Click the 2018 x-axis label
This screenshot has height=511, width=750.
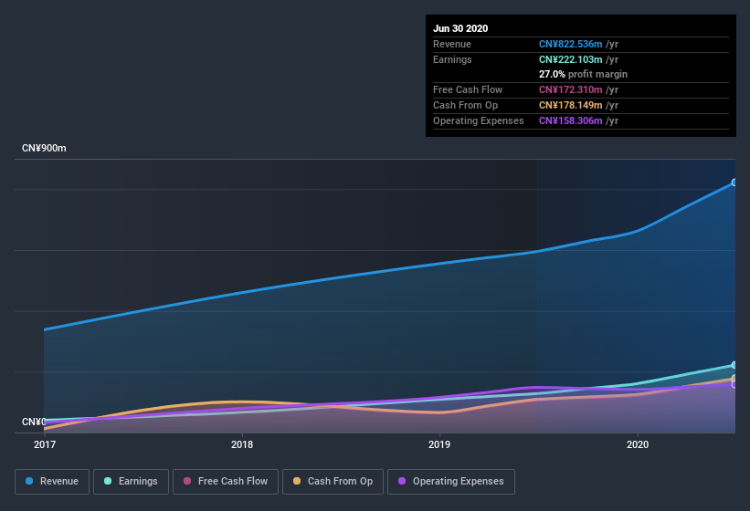(x=242, y=444)
